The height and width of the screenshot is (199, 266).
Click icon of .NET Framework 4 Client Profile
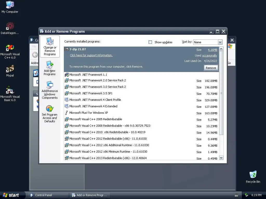pos(66,100)
